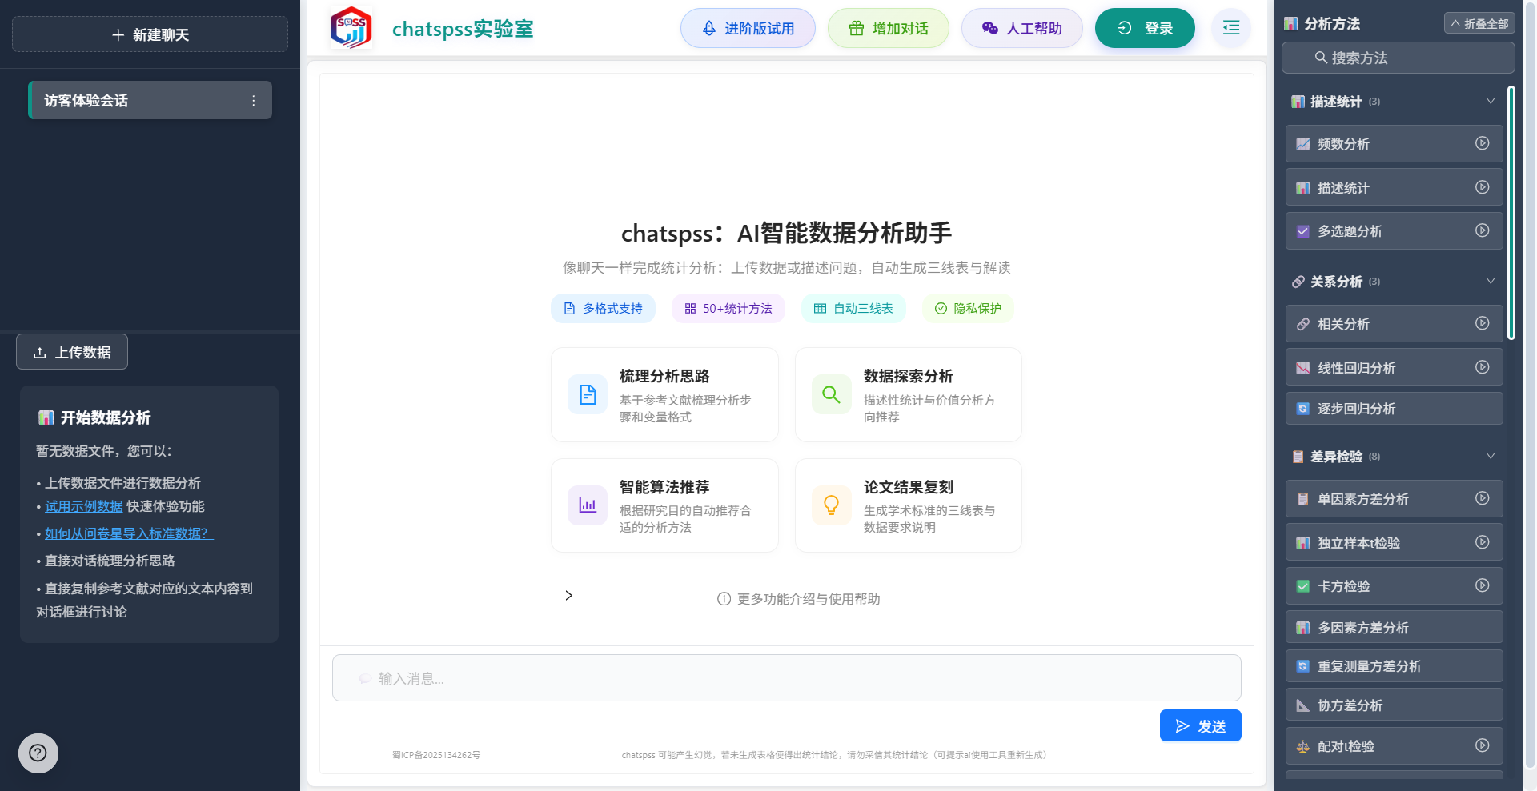The image size is (1537, 791).
Task: Open the 数据探索分析 card
Action: point(908,394)
